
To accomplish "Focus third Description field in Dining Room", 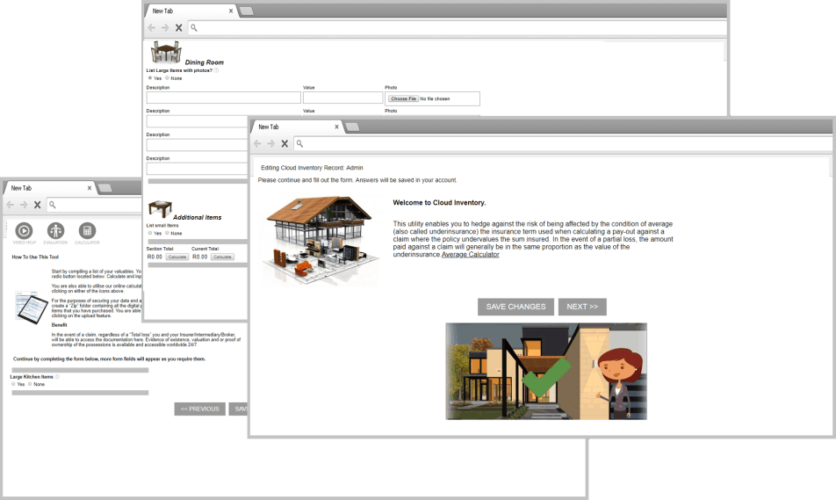I will 198,145.
